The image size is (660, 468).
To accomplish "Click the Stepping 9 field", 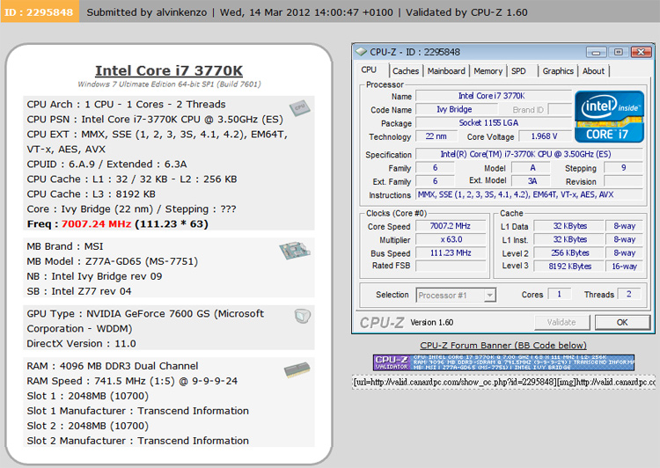I will pos(623,167).
